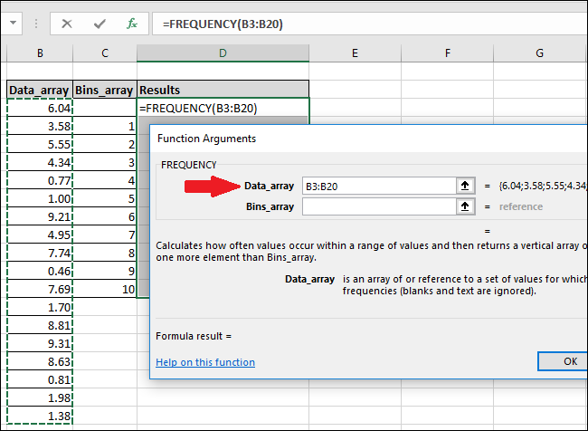Select column D header
The image size is (588, 431).
[x=223, y=54]
